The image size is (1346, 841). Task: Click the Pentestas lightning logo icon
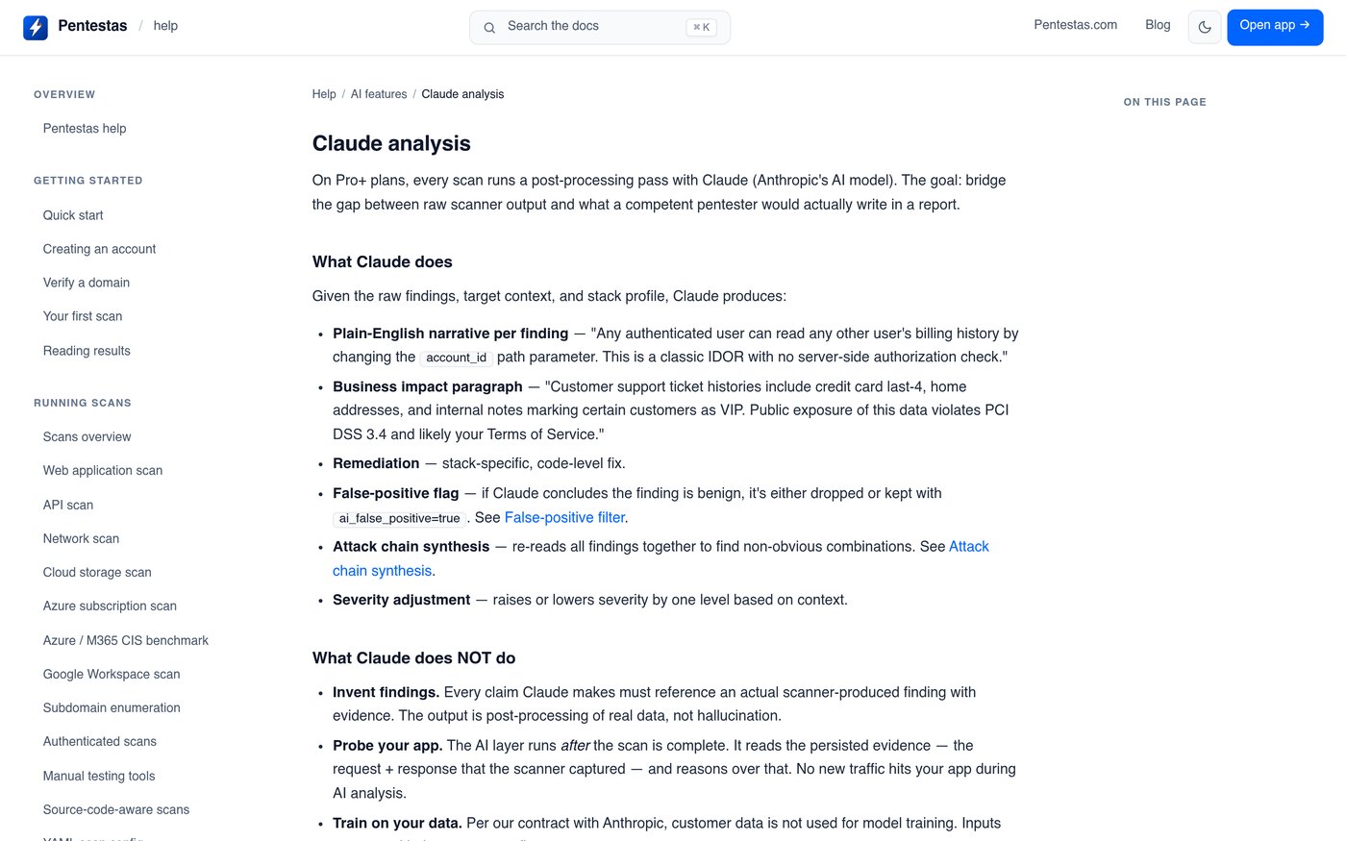(x=36, y=27)
